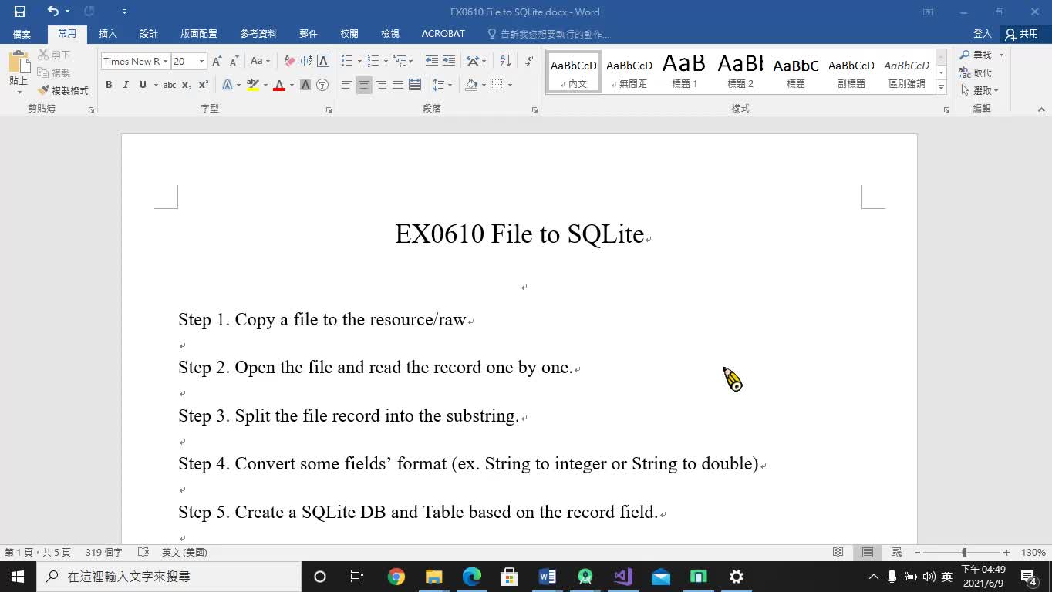Open the borders dropdown arrow
This screenshot has width=1052, height=592.
tap(510, 85)
